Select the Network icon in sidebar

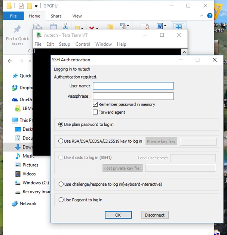pyautogui.click(x=15, y=203)
